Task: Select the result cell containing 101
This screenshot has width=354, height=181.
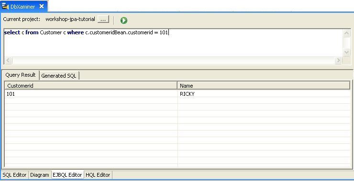Action: coord(91,94)
